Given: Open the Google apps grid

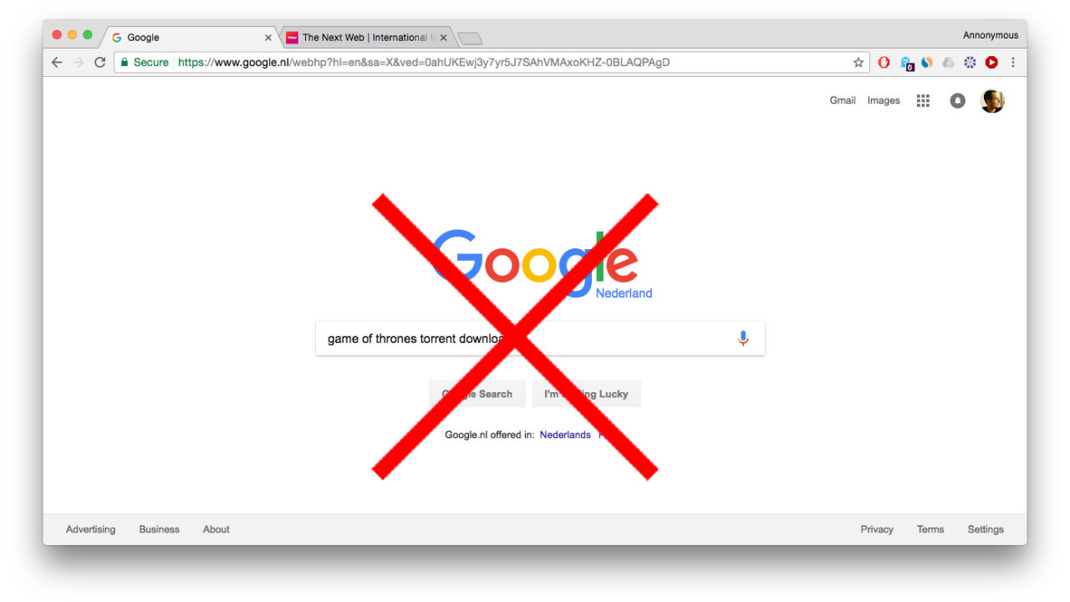Looking at the screenshot, I should pyautogui.click(x=923, y=101).
